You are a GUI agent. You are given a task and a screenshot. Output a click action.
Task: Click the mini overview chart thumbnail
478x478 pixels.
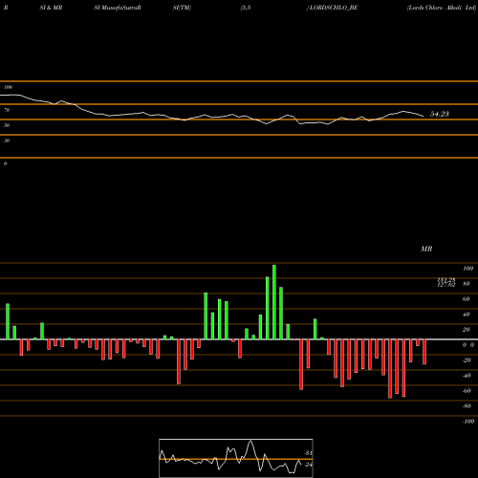click(236, 458)
